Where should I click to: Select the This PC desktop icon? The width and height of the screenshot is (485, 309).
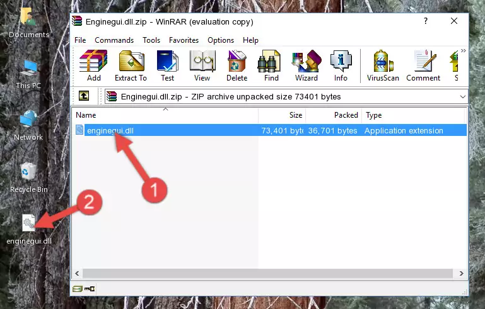tap(28, 74)
